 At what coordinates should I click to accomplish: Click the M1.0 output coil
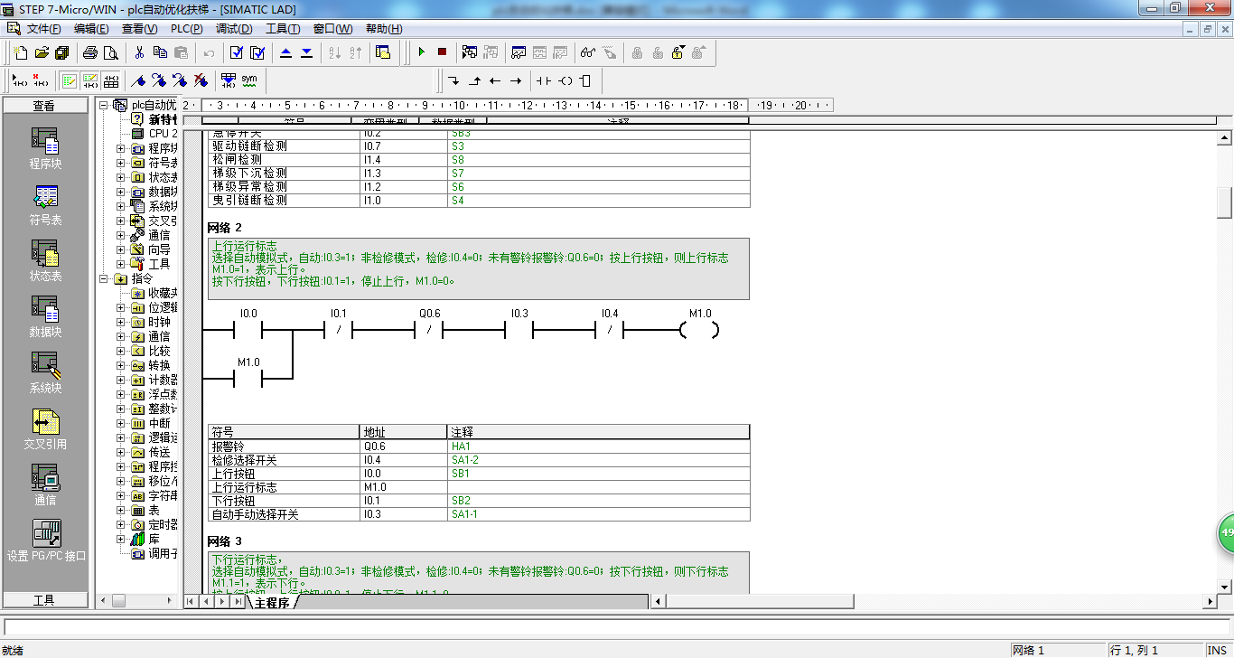point(700,331)
